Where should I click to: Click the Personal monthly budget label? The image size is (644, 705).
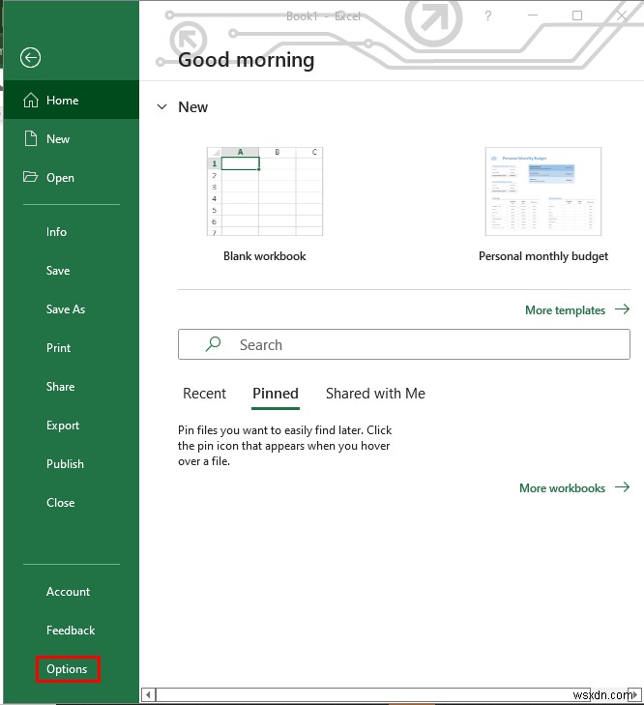pyautogui.click(x=543, y=256)
